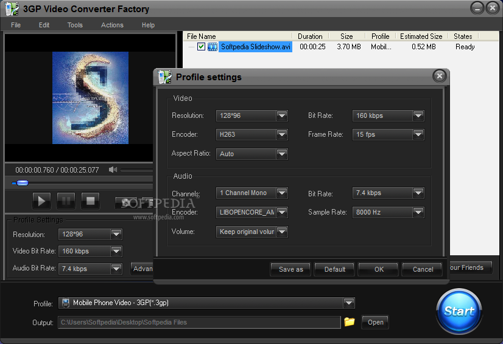Open the Tools menu
This screenshot has height=344, width=503.
pos(75,25)
